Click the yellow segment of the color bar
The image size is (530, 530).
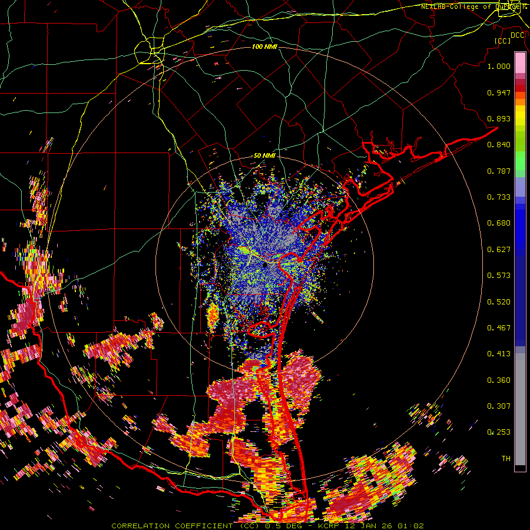pyautogui.click(x=520, y=115)
